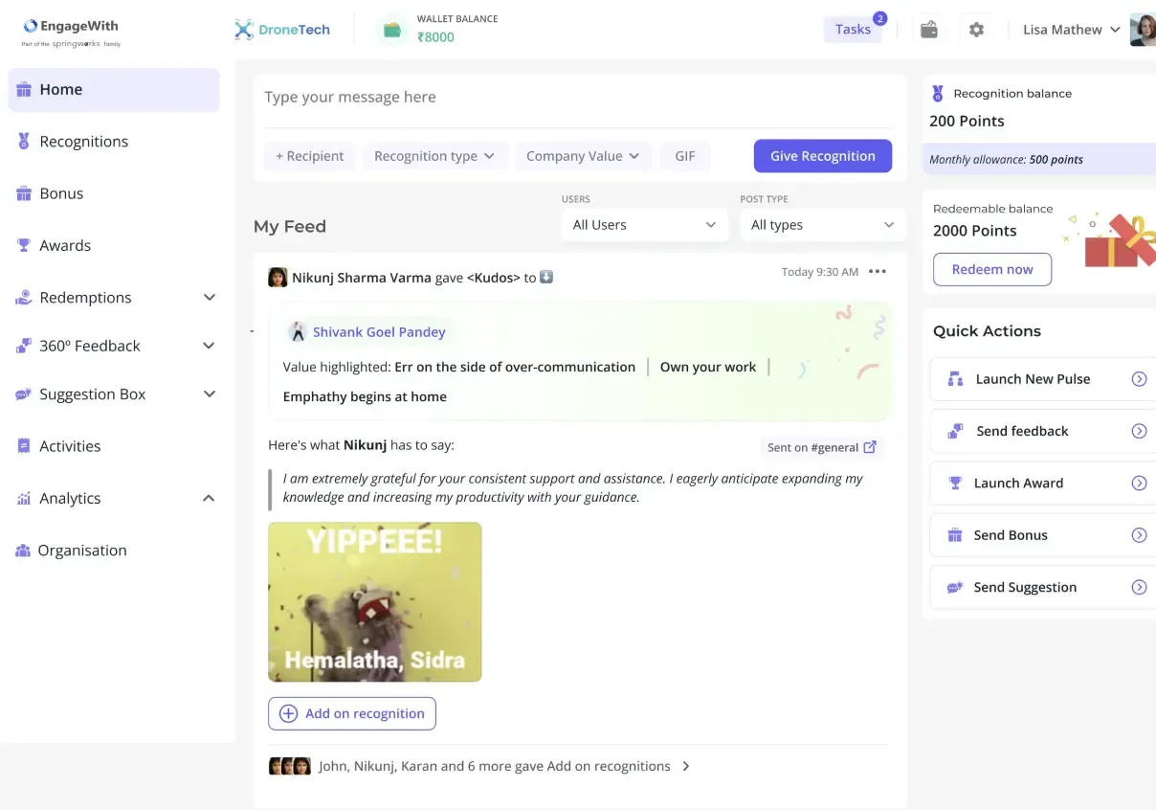The image size is (1156, 810).
Task: Click the + Recipient button
Action: [x=310, y=156]
